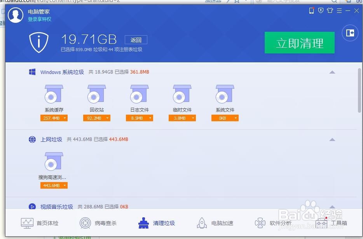The width and height of the screenshot is (363, 239).
Task: Click the 361.8MB selected size text
Action: tap(140, 72)
